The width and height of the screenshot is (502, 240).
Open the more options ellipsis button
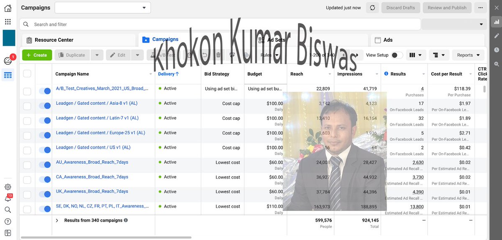(481, 8)
